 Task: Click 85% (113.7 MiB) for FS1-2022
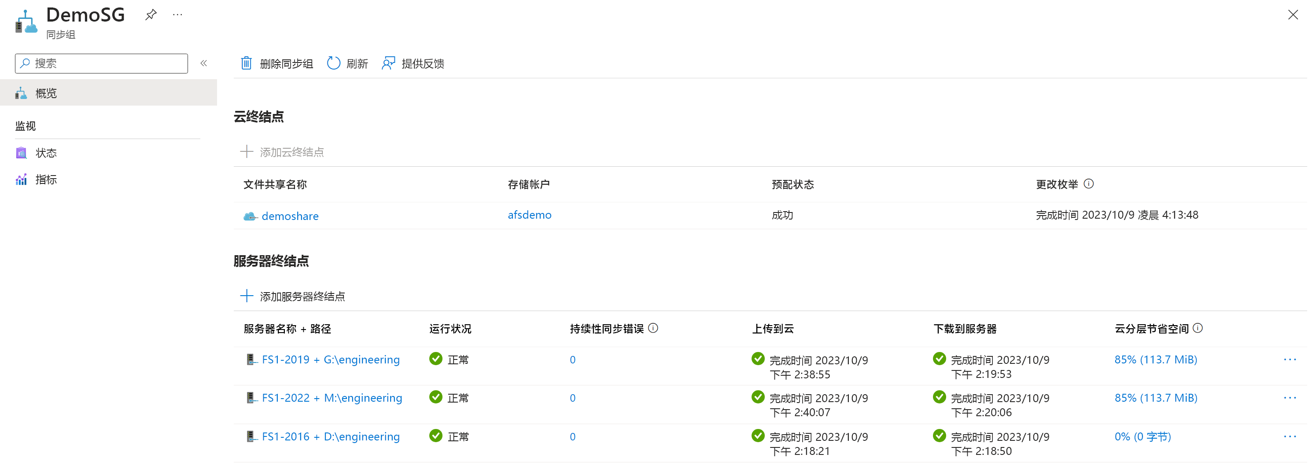point(1156,398)
